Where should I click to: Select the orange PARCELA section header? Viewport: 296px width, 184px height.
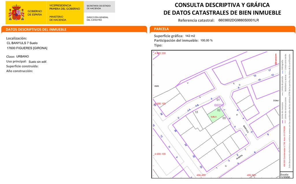coord(162,29)
